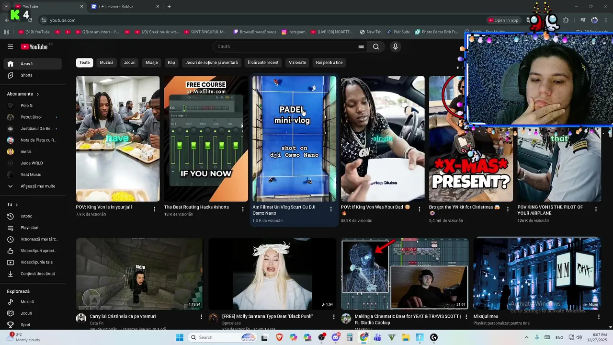Select the Vizionate filter chip
Screen dimensions: 613x345
tap(297, 62)
